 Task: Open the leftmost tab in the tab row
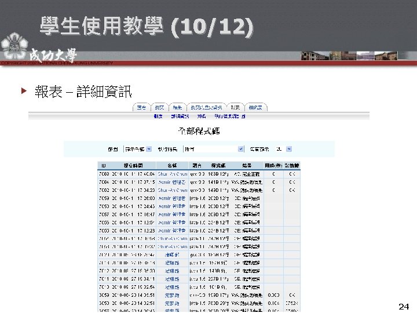coord(141,108)
